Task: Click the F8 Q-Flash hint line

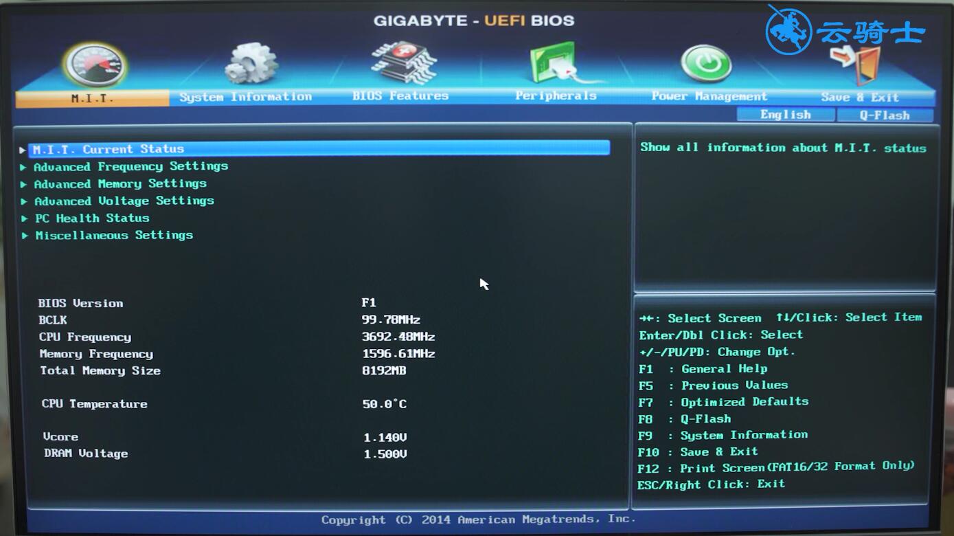Action: pos(684,418)
